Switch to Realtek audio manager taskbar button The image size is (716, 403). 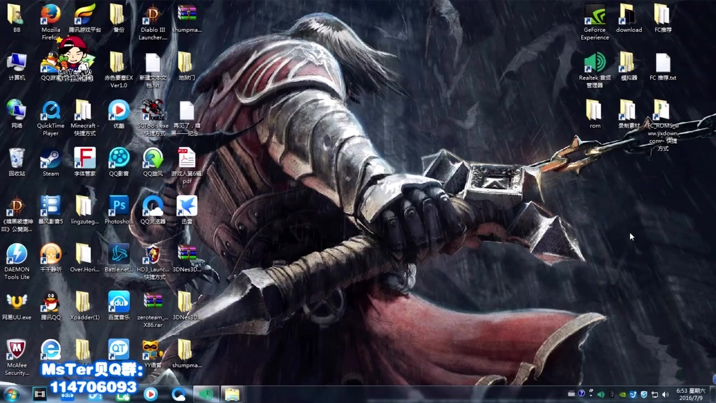pos(206,394)
